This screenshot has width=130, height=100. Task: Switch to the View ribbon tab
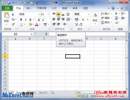85,8
